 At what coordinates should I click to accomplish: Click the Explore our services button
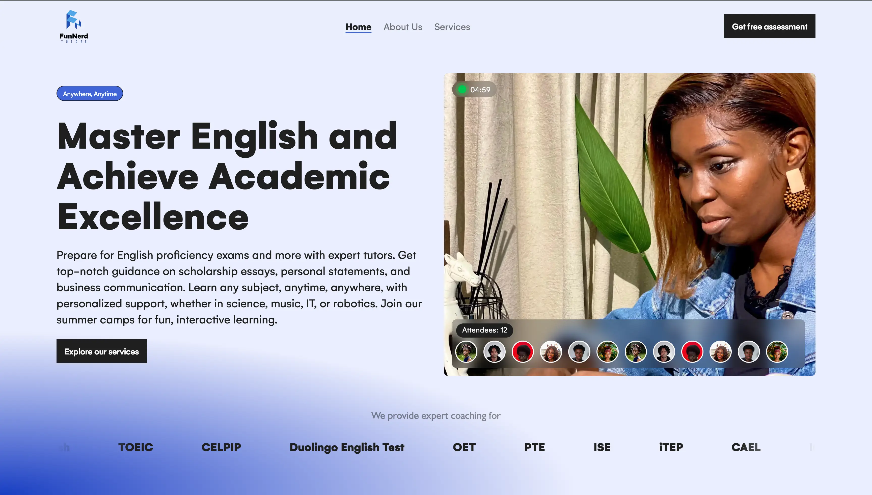[102, 351]
